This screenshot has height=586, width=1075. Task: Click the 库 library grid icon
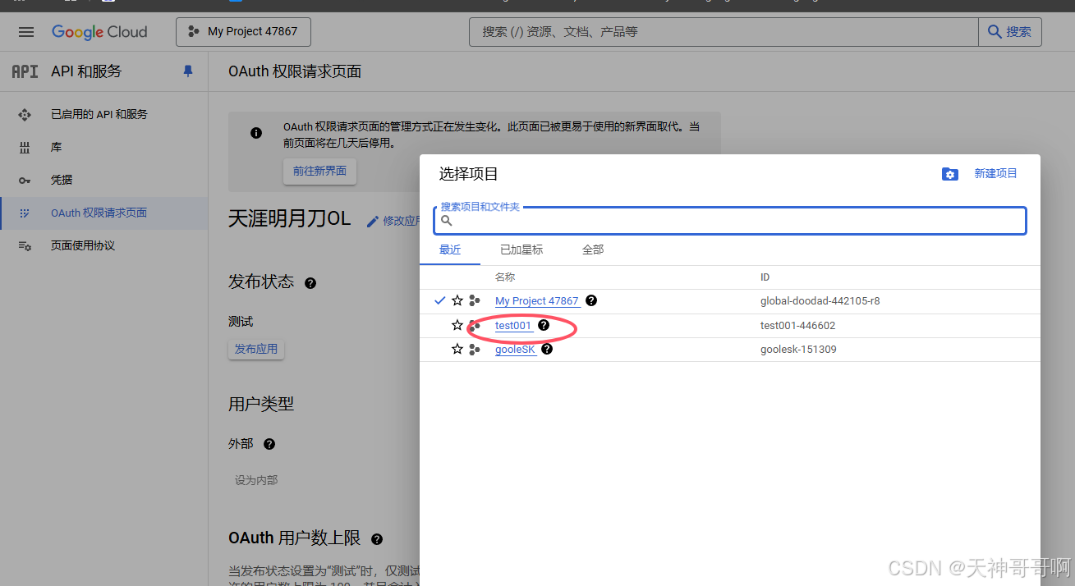(25, 148)
